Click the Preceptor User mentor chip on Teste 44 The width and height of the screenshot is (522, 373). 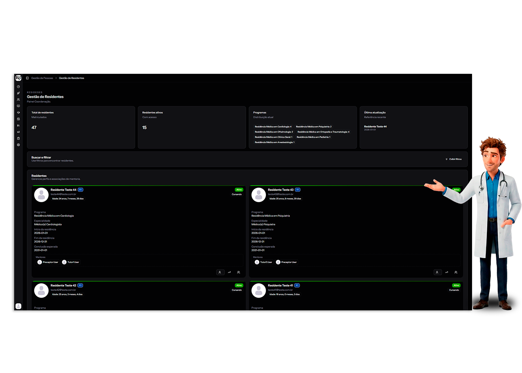pos(48,262)
